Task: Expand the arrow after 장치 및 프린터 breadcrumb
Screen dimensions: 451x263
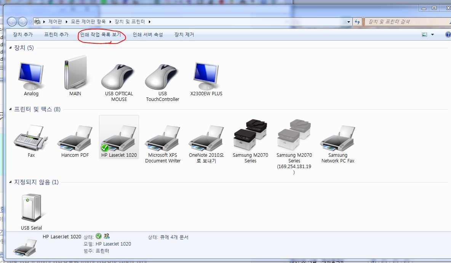Action: tap(150, 22)
